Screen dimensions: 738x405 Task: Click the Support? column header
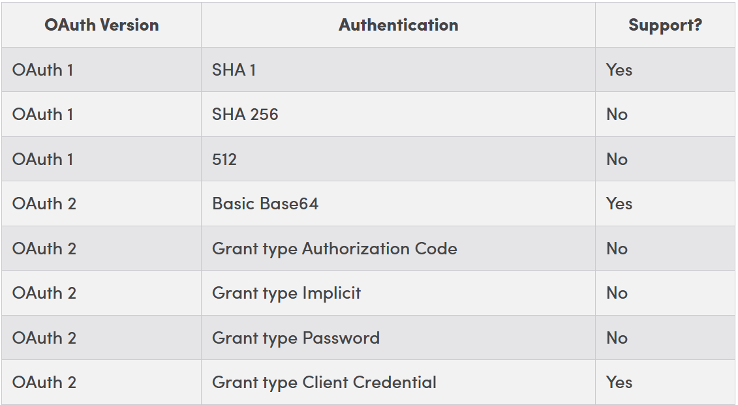tap(665, 25)
